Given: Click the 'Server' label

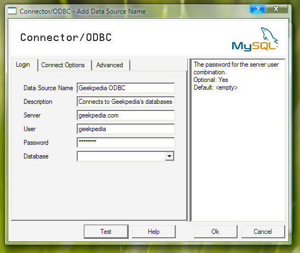Looking at the screenshot, I should tap(32, 115).
